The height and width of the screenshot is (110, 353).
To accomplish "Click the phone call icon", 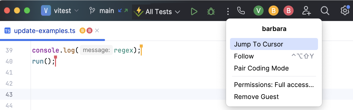I will 241,11.
